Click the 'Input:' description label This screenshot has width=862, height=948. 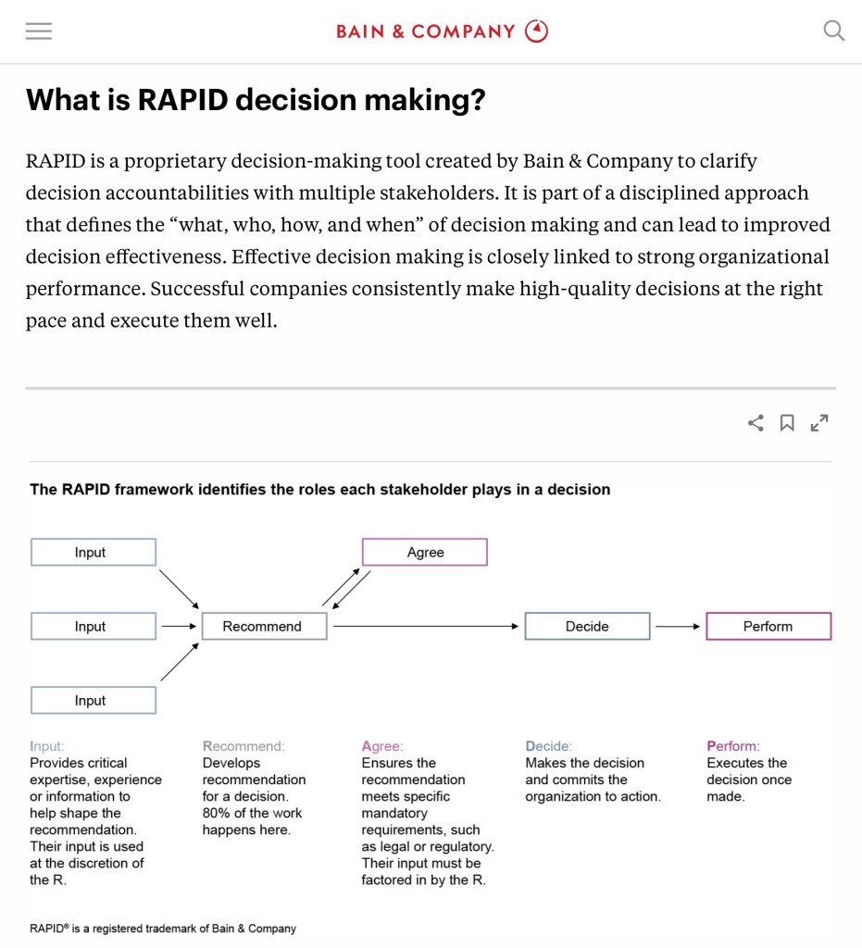(x=47, y=746)
